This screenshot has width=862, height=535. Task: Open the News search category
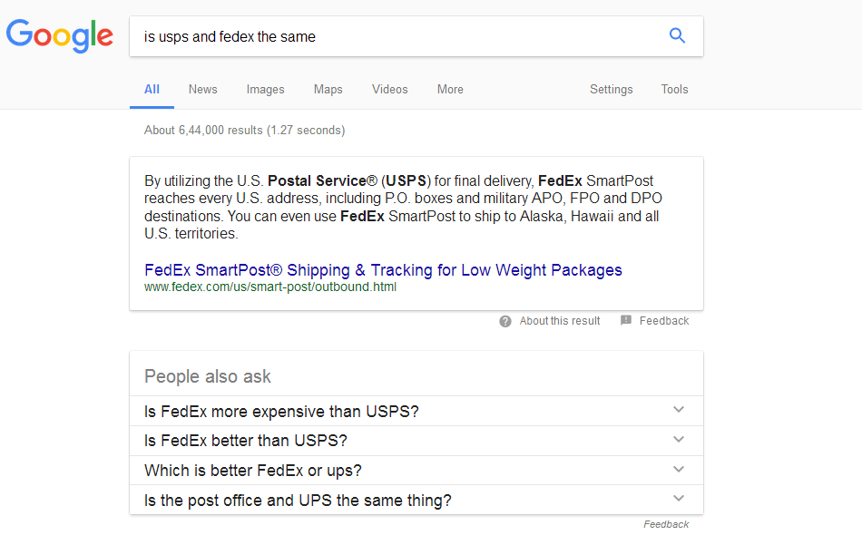coord(202,89)
